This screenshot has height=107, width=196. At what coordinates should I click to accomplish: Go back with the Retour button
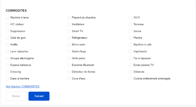pos(16,96)
